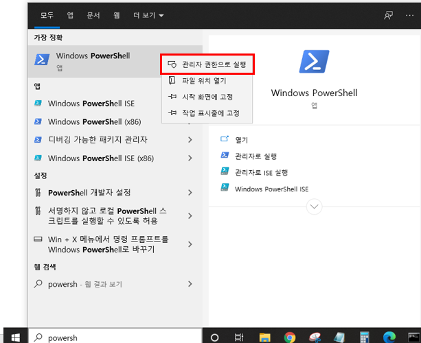Click taskbar icon beside Win + X setting
This screenshot has height=343, width=421.
tap(38, 239)
